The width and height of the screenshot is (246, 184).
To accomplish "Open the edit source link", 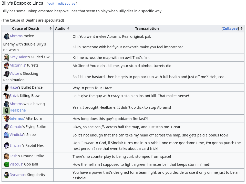I will [67, 4].
